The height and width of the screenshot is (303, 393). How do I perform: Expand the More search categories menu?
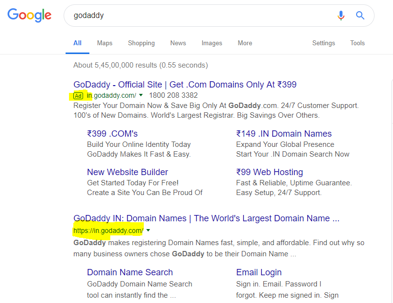coord(245,43)
